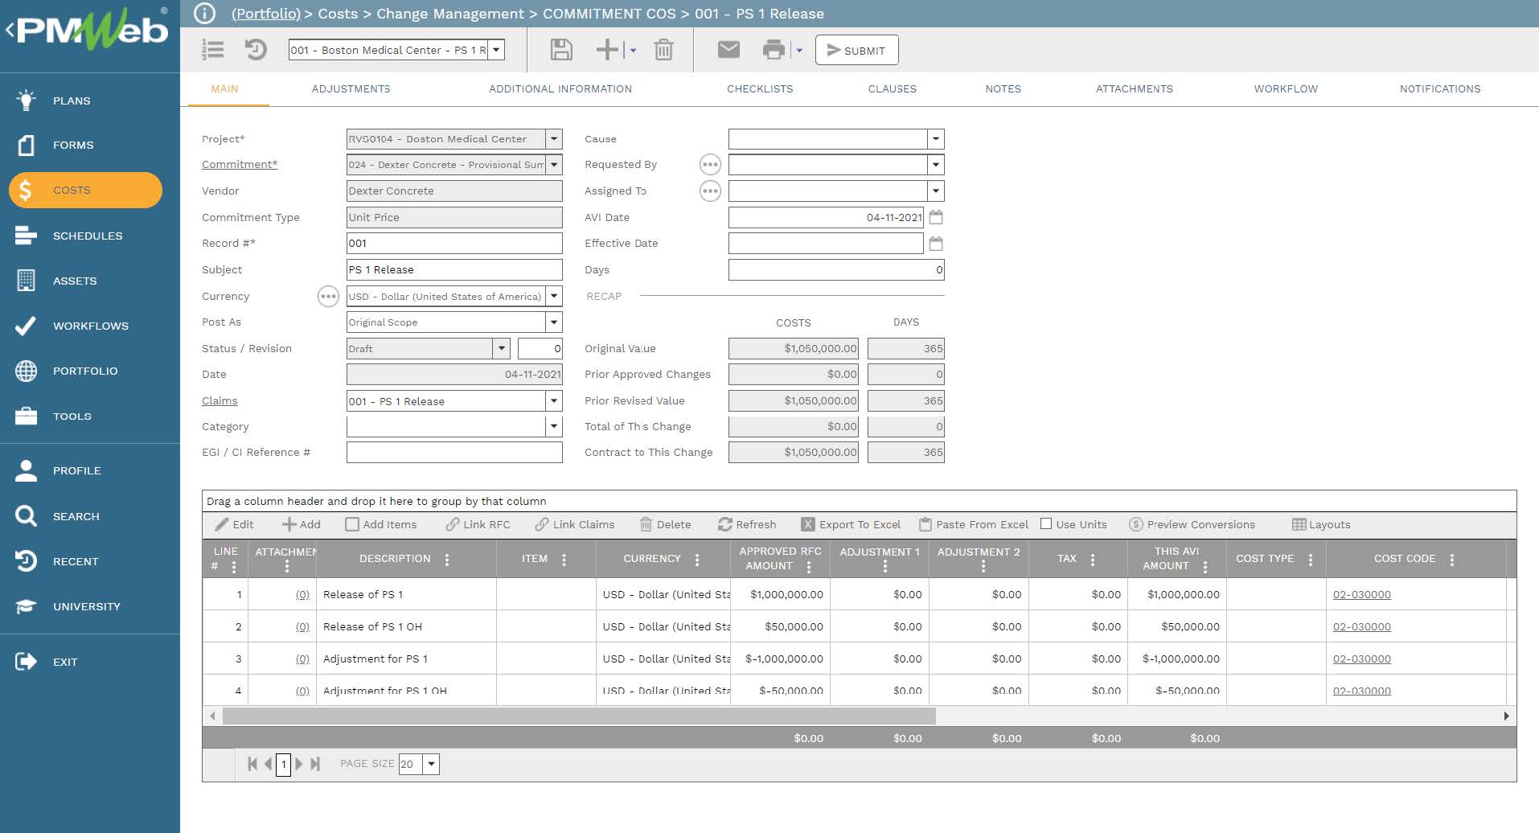Screen dimensions: 1539x833
Task: Expand the Post As dropdown
Action: coord(554,322)
